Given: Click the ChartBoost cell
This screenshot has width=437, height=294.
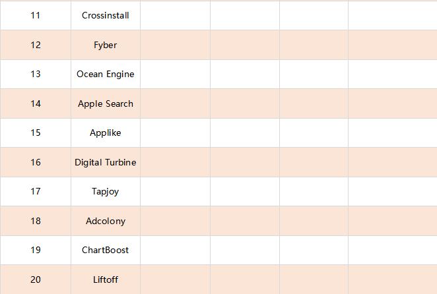Looking at the screenshot, I should pyautogui.click(x=106, y=250).
